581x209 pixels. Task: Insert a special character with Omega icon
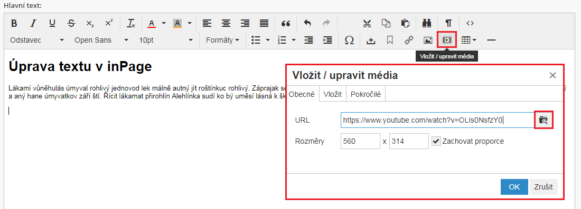click(349, 40)
